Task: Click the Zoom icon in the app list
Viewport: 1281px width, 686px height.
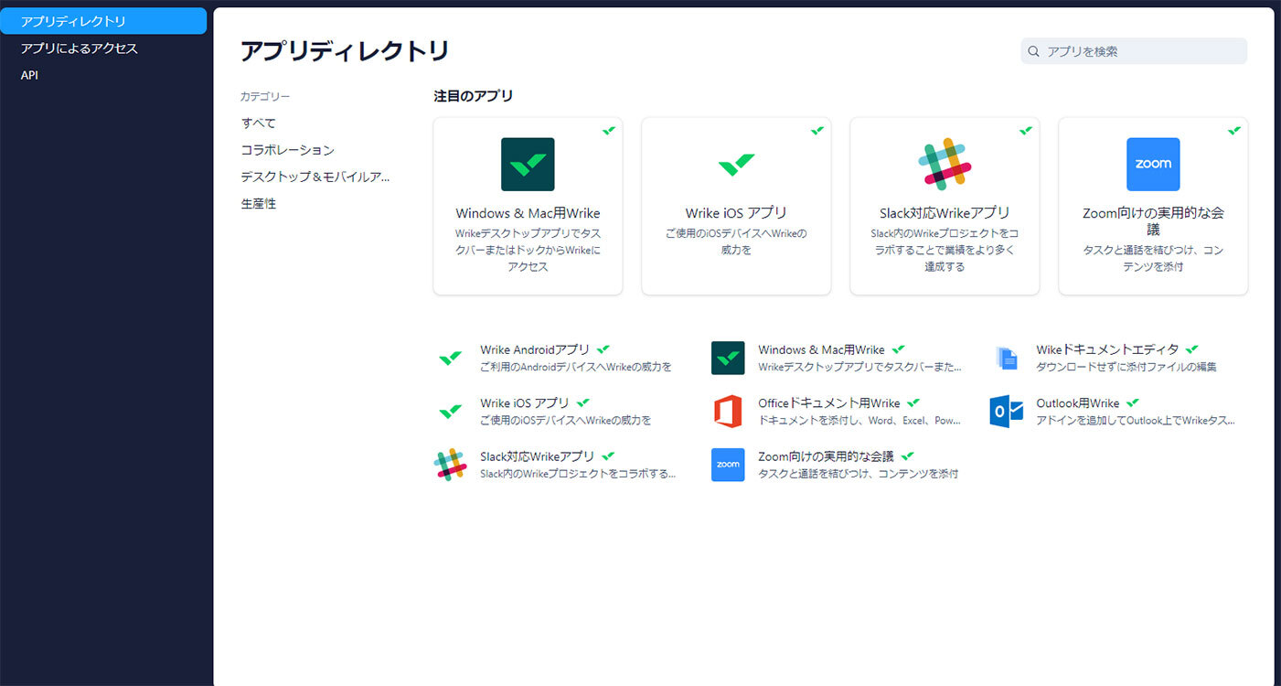Action: tap(728, 465)
